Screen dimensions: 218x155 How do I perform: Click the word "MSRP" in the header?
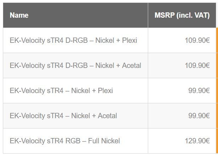[x=164, y=15]
